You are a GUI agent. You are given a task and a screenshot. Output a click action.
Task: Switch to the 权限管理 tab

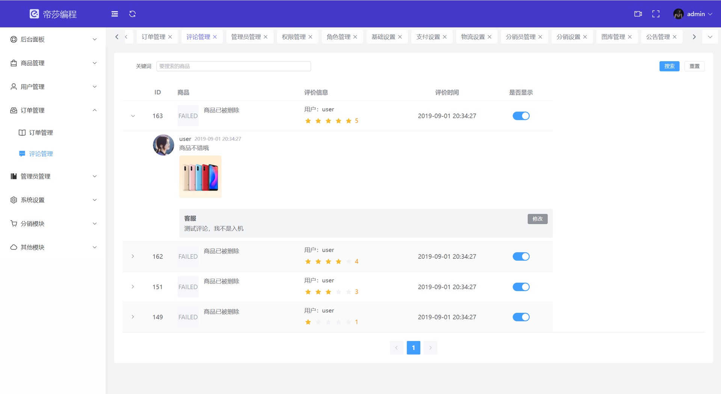(294, 37)
